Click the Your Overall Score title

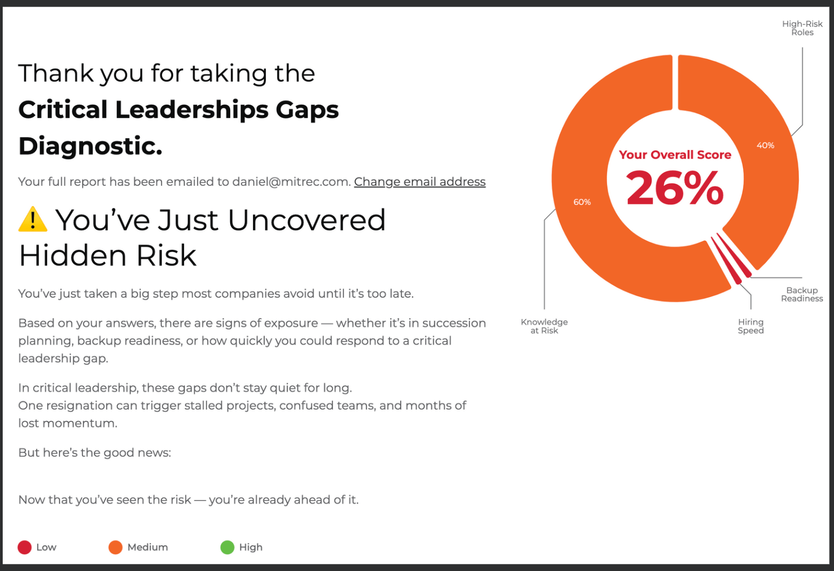pos(675,155)
